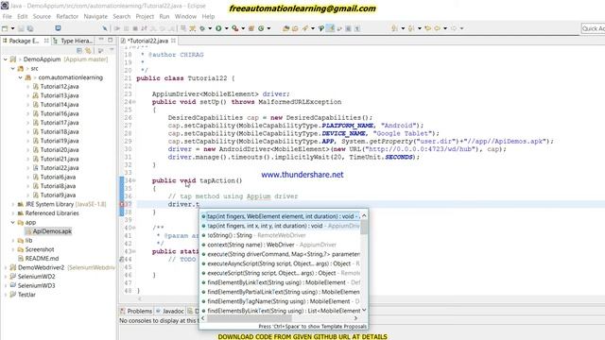Click autocomplete popup vertical scrollbar thumb
The width and height of the screenshot is (605, 340).
(364, 227)
